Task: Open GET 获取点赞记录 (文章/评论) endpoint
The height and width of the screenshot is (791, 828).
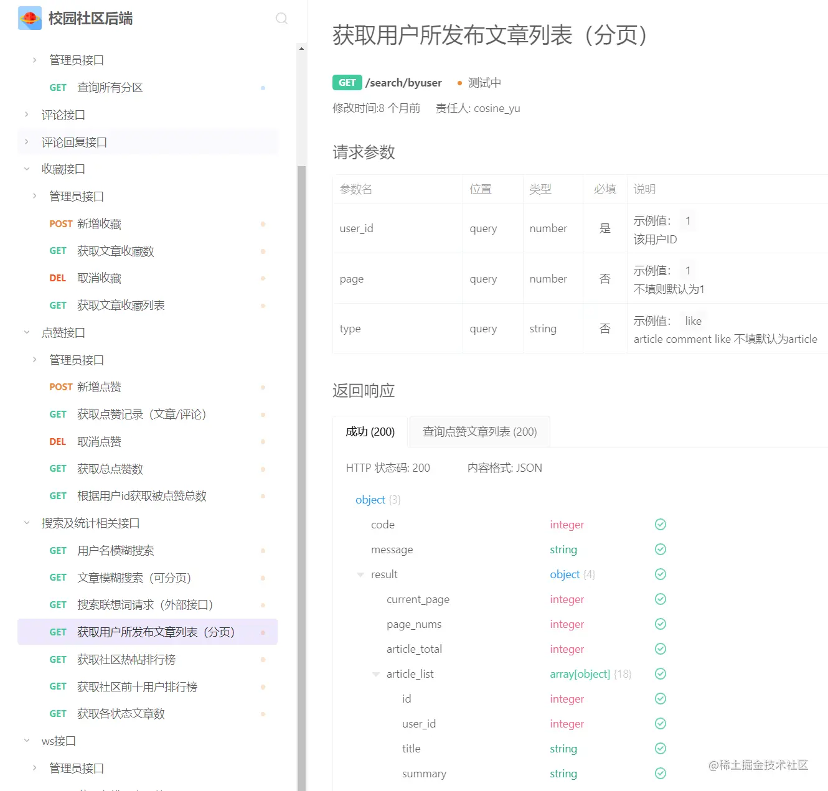Action: tap(148, 414)
